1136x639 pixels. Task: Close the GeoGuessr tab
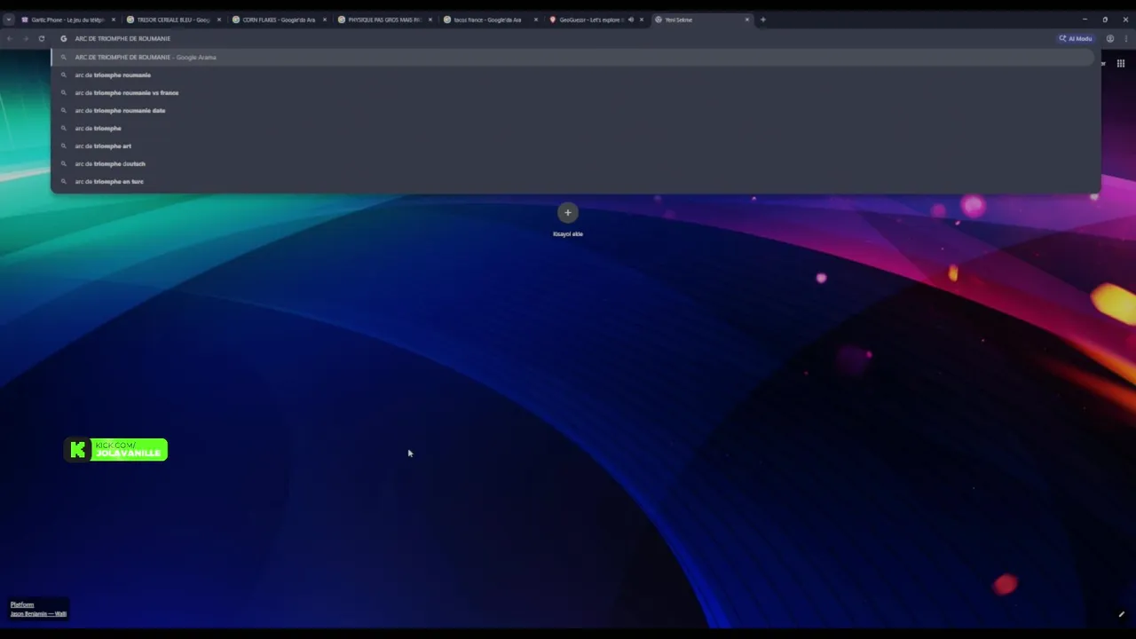(x=641, y=20)
